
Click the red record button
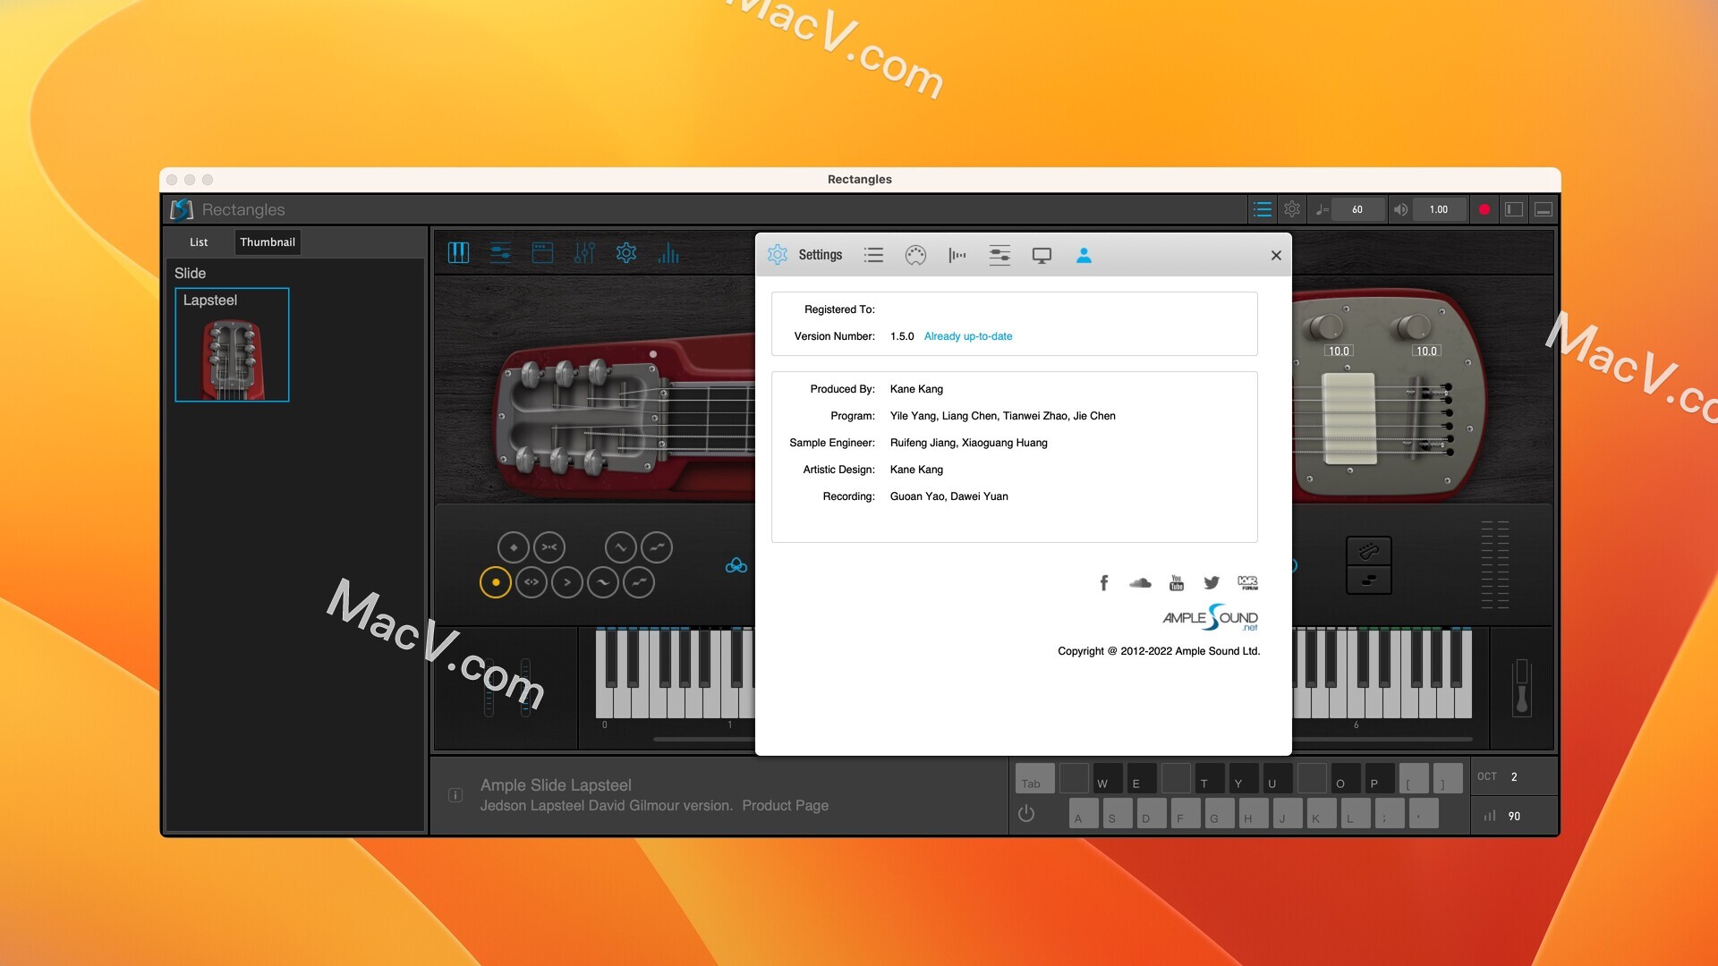pyautogui.click(x=1484, y=209)
